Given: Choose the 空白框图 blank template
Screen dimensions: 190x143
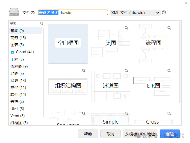Looking at the screenshot, I should [x=68, y=44].
